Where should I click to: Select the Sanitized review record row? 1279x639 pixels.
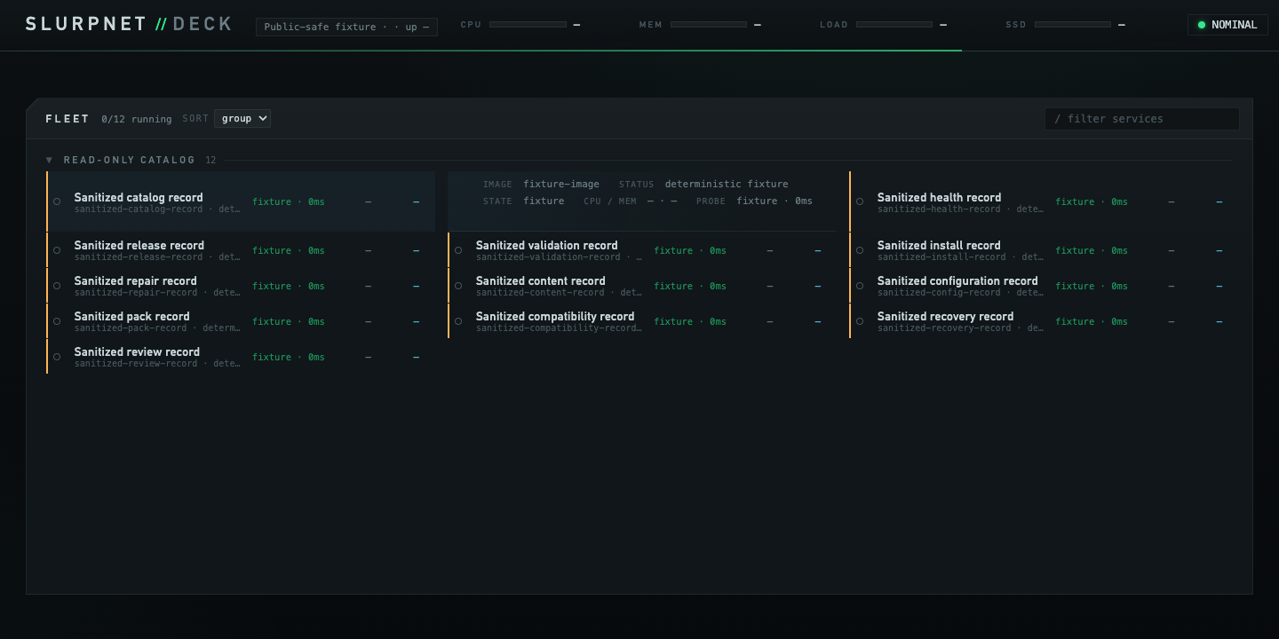click(241, 357)
